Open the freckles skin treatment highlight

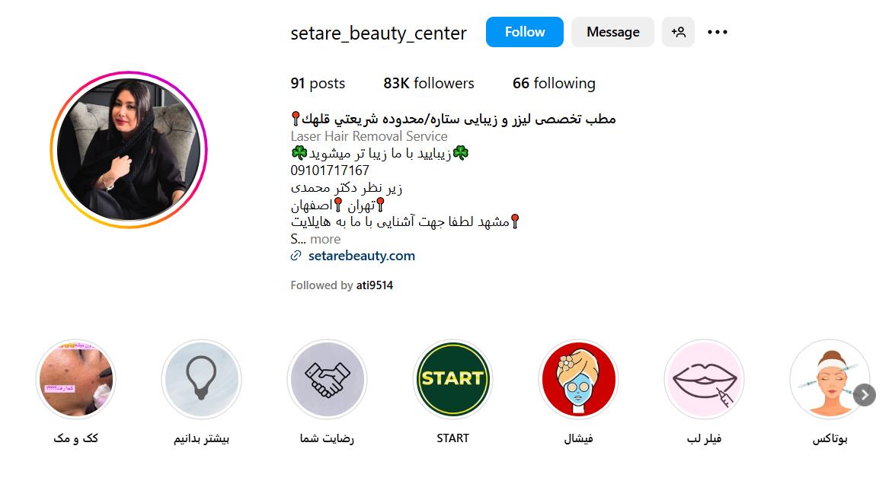pos(75,379)
